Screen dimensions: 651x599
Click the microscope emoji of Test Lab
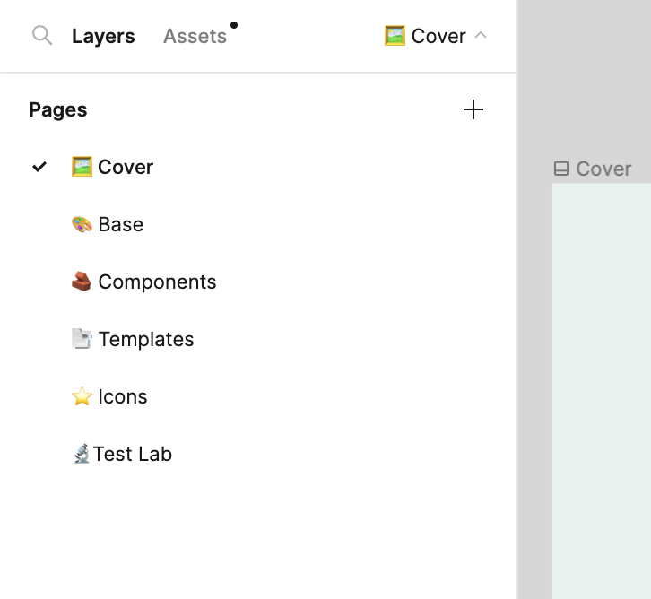point(81,454)
